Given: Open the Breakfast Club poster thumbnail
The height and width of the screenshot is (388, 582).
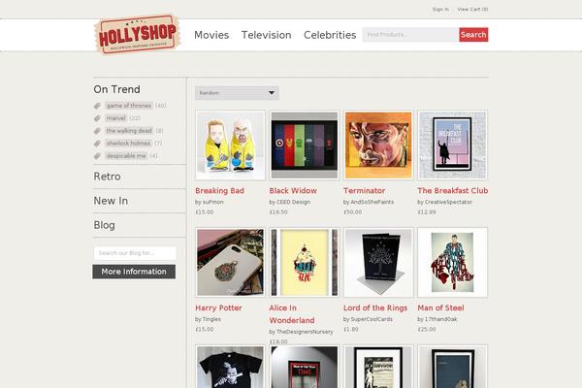Looking at the screenshot, I should coord(452,145).
